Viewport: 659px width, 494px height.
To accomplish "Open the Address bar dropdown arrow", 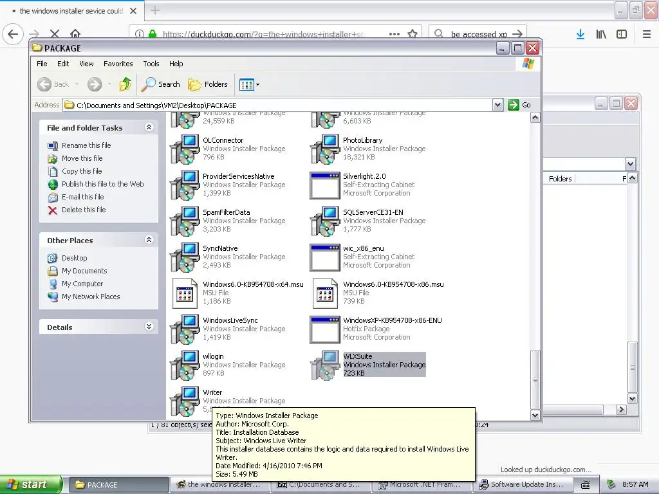I will point(497,105).
